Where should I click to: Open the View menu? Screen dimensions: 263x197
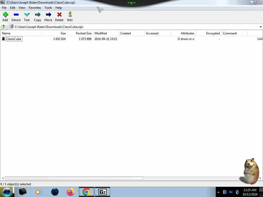coord(22,8)
